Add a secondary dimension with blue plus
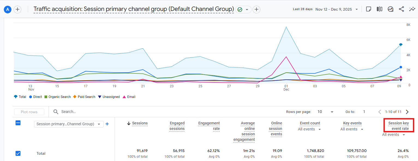This screenshot has height=161, width=418. coord(107,124)
